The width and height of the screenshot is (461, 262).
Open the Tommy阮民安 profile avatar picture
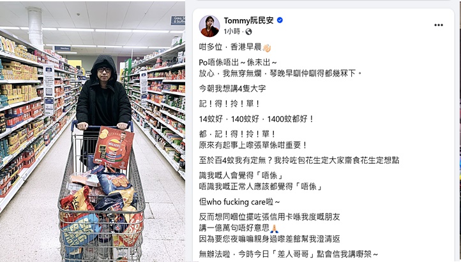tap(209, 26)
